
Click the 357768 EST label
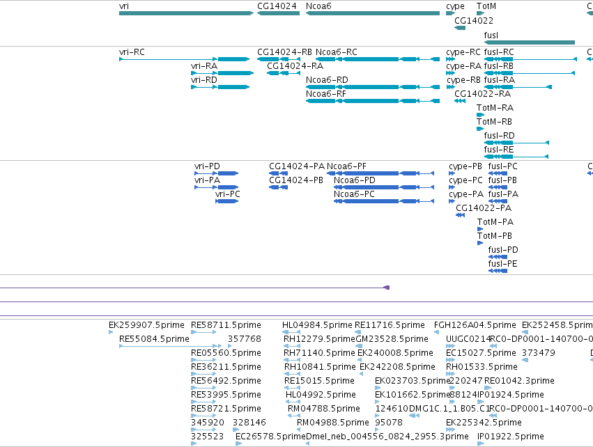245,339
